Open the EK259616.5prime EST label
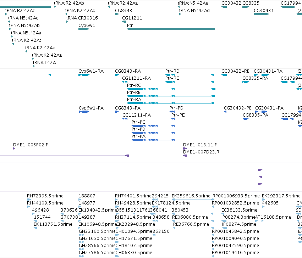The width and height of the screenshot is (302, 258). tap(191, 196)
